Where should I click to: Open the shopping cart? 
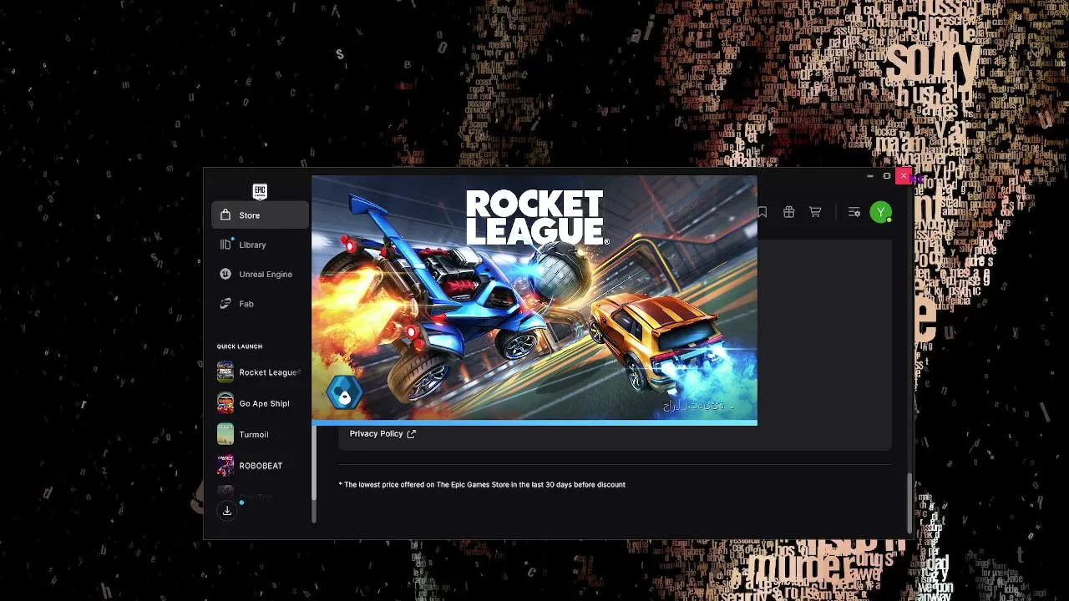pos(815,213)
